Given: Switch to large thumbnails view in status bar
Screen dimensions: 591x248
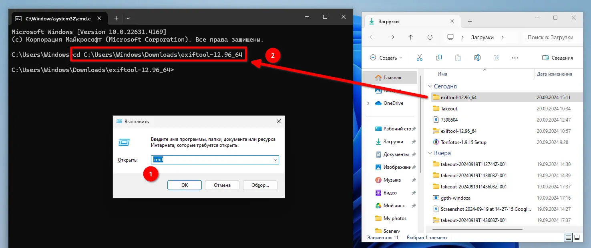Looking at the screenshot, I should 578,238.
